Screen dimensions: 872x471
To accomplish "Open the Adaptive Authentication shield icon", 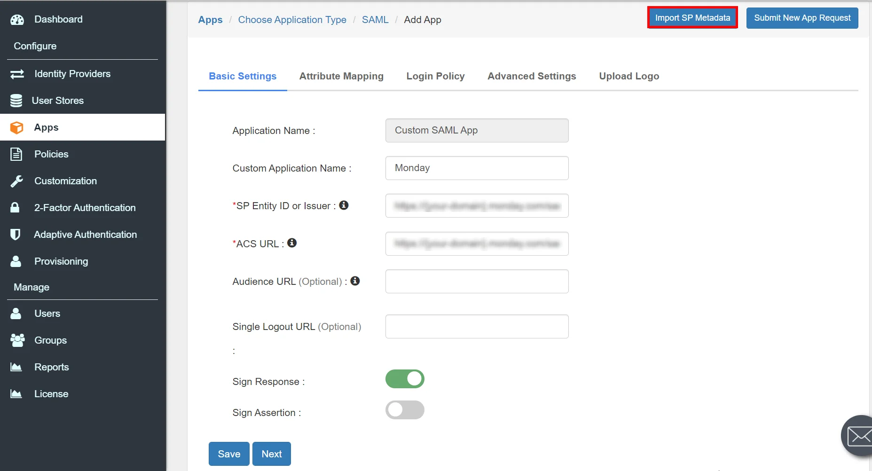I will click(16, 234).
